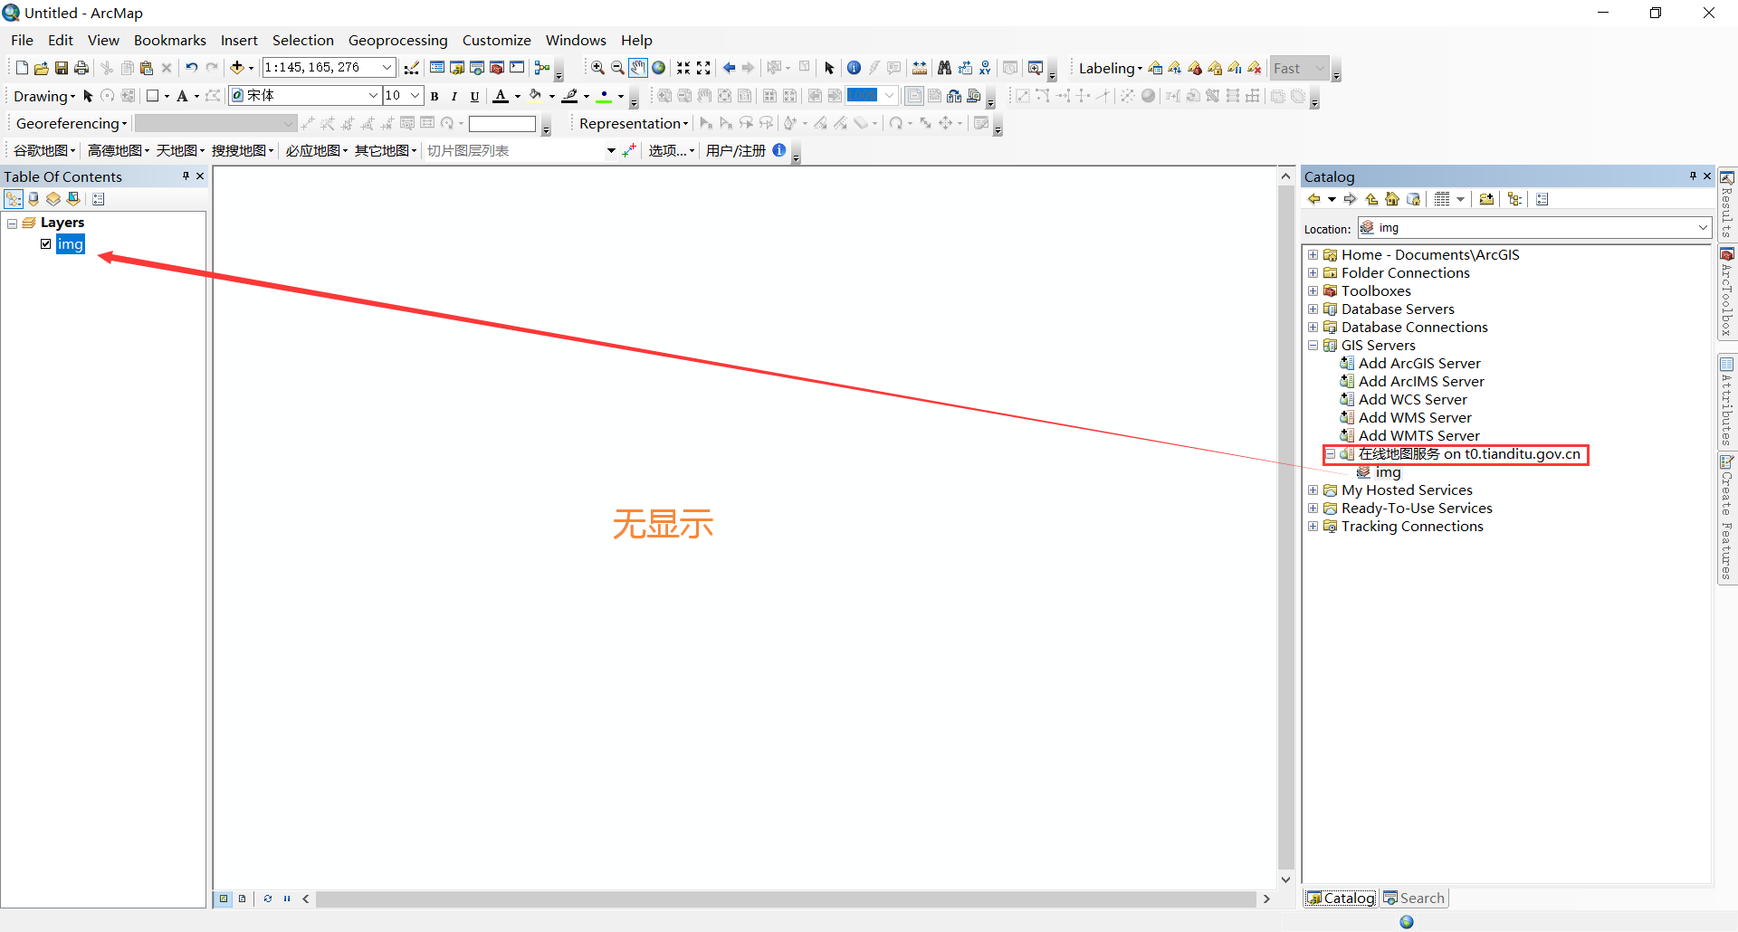Open the font color swatch dropdown

coord(519,96)
